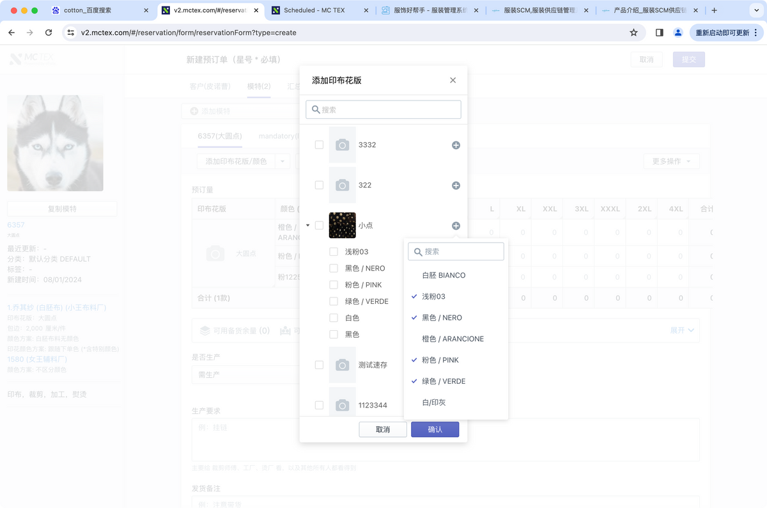Open the 1.乔其纱 (白胚布) (小王布料厂) link

57,308
